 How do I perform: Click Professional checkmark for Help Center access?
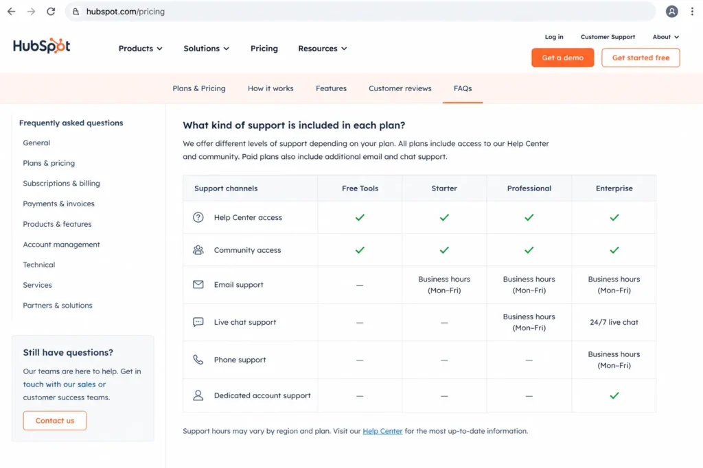529,217
